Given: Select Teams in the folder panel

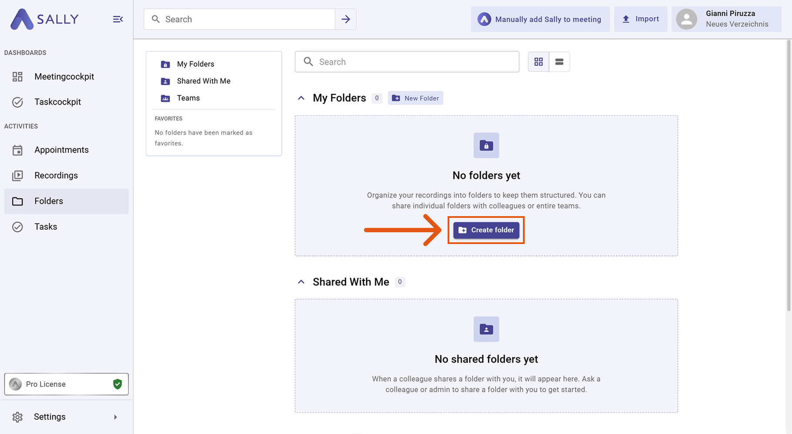Looking at the screenshot, I should (x=188, y=98).
